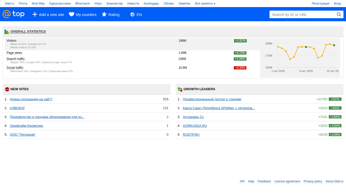The width and height of the screenshot is (346, 194).
Task: Open the Регистрация link
Action: 320,4
